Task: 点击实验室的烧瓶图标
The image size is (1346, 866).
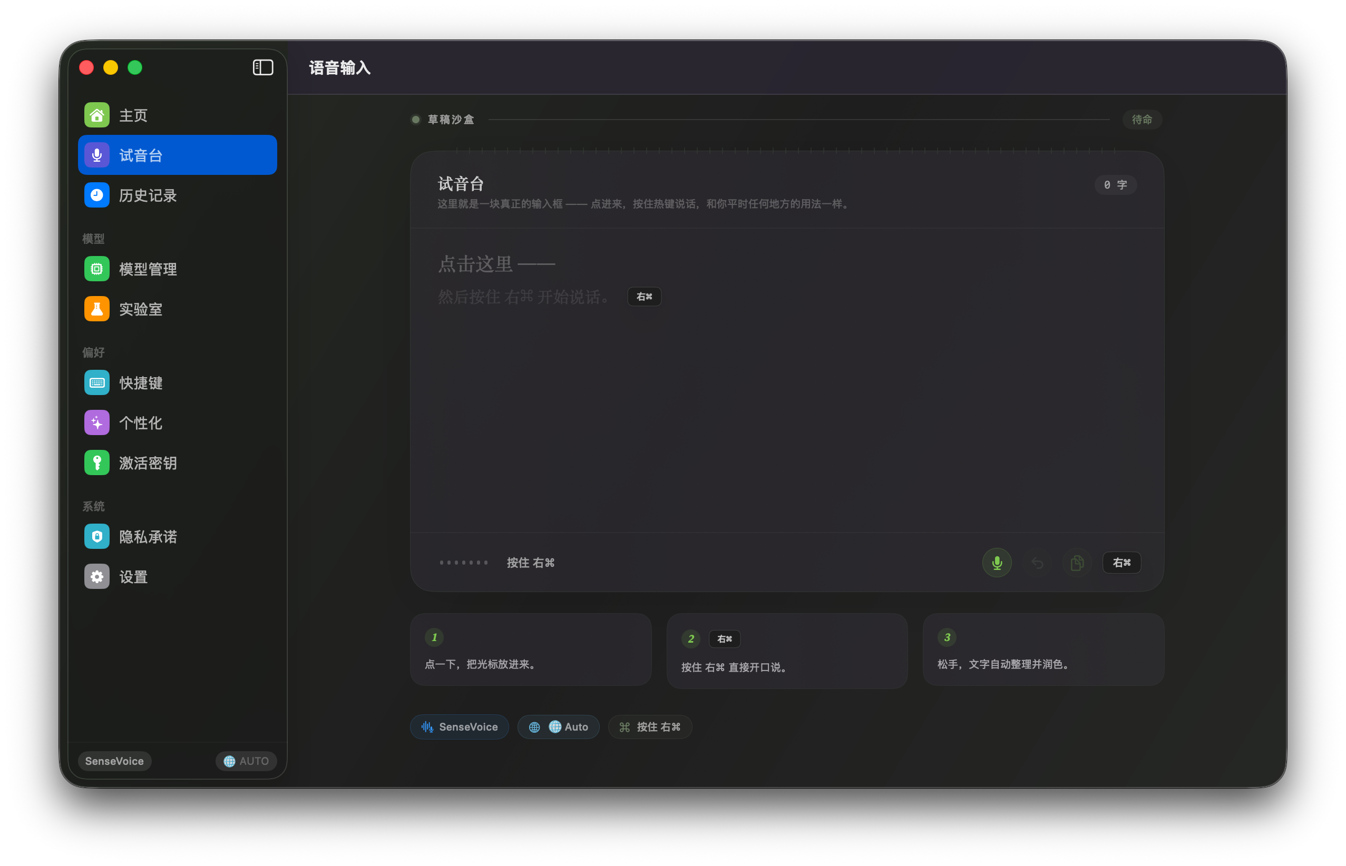Action: pos(97,309)
